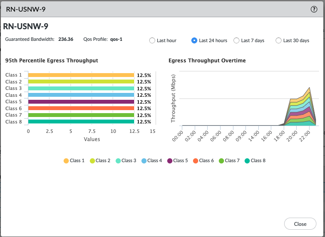Toggle Class 8 legend marker

pos(247,161)
